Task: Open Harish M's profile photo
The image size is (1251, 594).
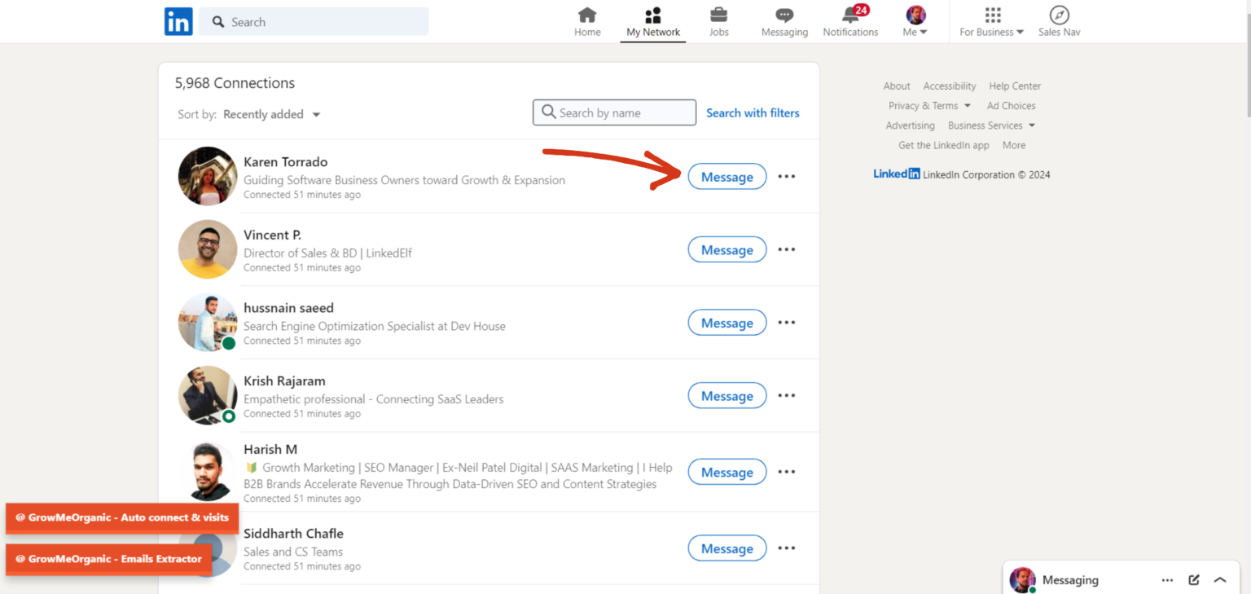Action: click(208, 471)
